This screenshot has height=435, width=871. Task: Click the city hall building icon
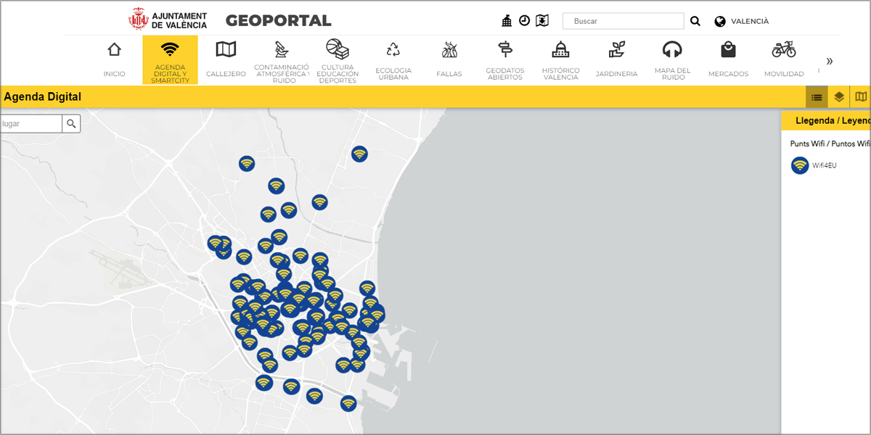507,21
